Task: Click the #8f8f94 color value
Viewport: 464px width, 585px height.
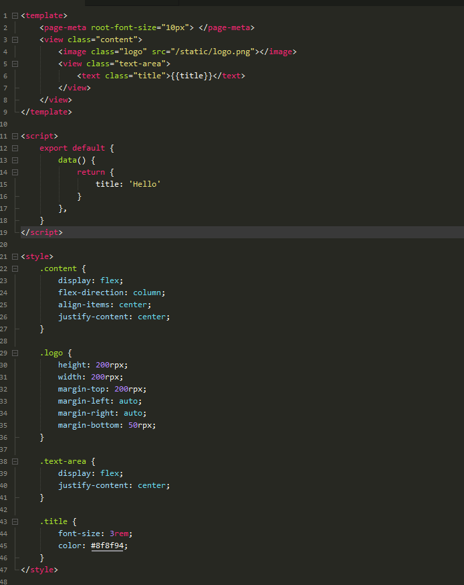Action: pyautogui.click(x=107, y=546)
